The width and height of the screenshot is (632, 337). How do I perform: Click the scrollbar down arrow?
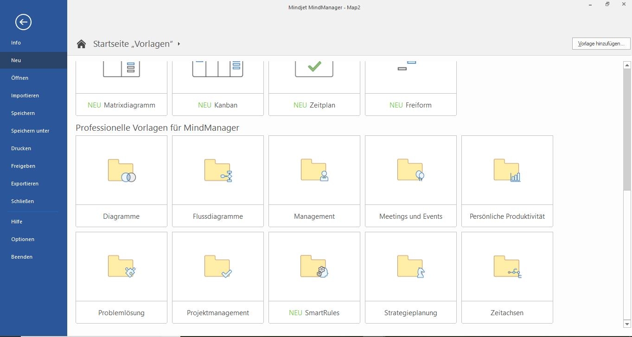(x=627, y=324)
